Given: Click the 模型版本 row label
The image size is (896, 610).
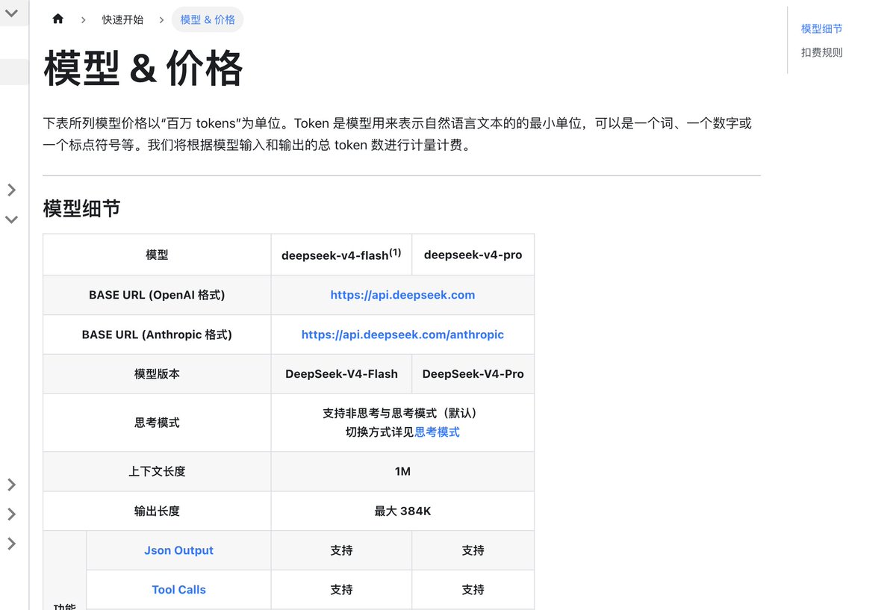Looking at the screenshot, I should pyautogui.click(x=157, y=374).
